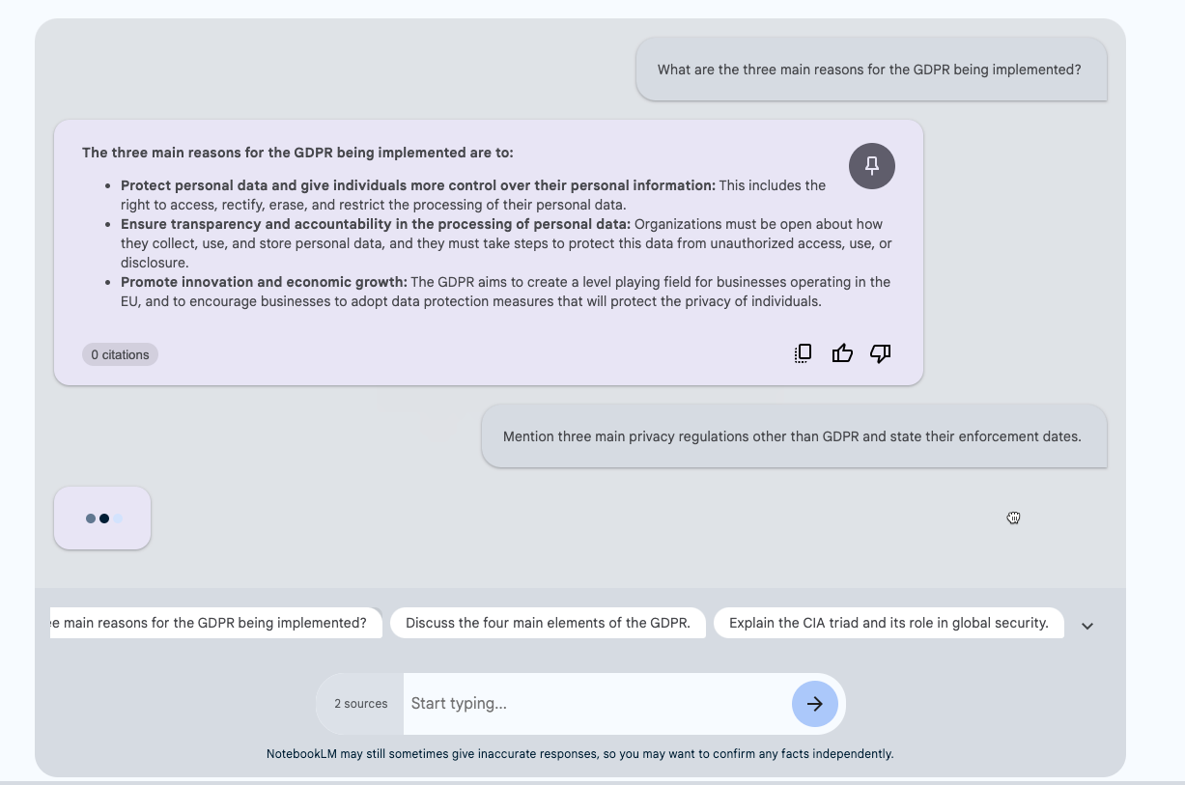This screenshot has width=1185, height=785.
Task: Open the 0 citations chip
Action: (x=120, y=354)
